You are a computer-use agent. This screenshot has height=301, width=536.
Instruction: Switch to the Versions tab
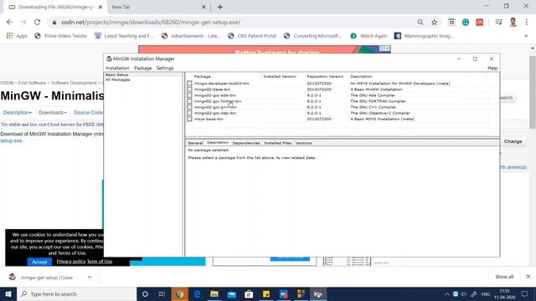click(303, 143)
